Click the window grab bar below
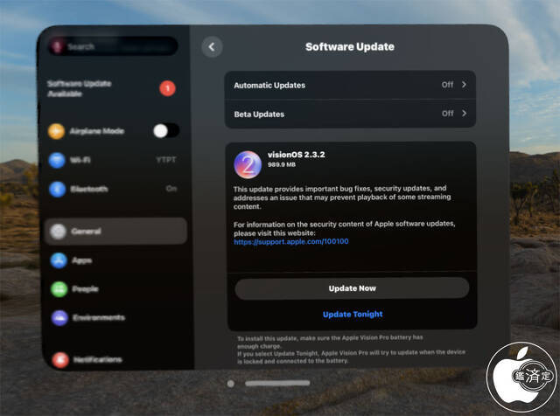This screenshot has height=416, width=560. tap(277, 383)
